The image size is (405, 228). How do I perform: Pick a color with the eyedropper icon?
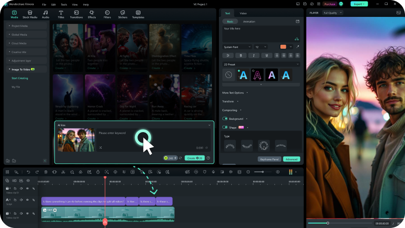[298, 47]
